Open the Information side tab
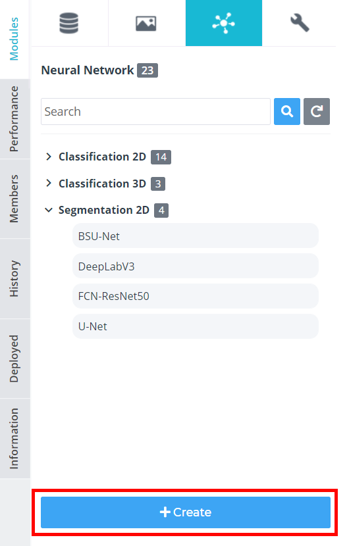Screen dimensions: 349x546 tap(14, 439)
